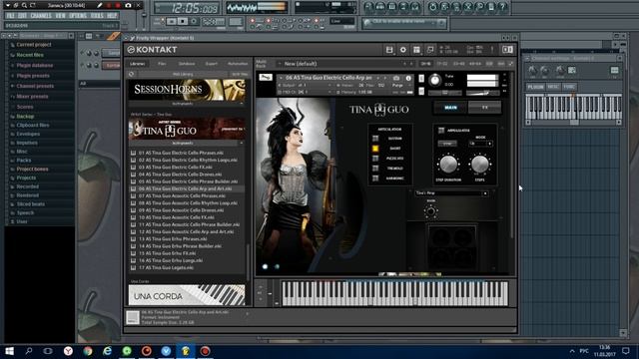Open FL Studio CHANNELS menu
Screen dimensions: 639x359
[41, 16]
